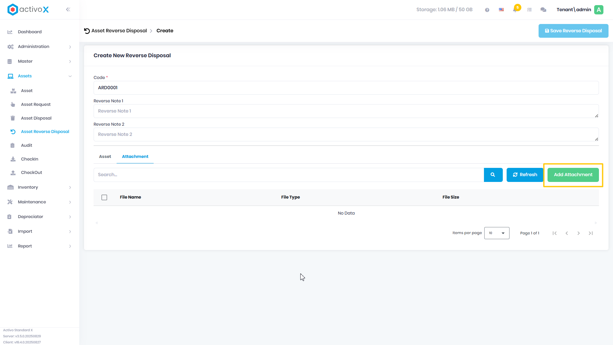Image resolution: width=613 pixels, height=345 pixels.
Task: Click the Asset Reverse Disposal undo icon
Action: pos(13,132)
